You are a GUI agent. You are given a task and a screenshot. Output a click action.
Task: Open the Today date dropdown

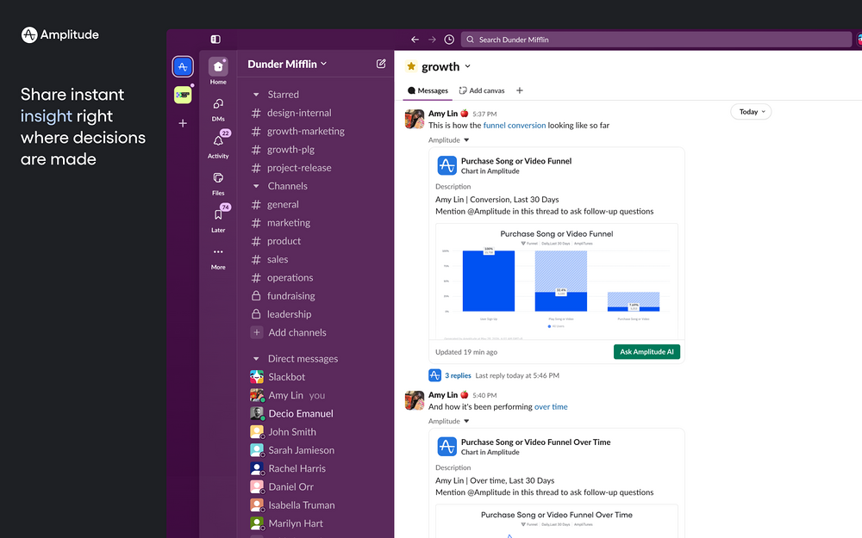click(751, 111)
